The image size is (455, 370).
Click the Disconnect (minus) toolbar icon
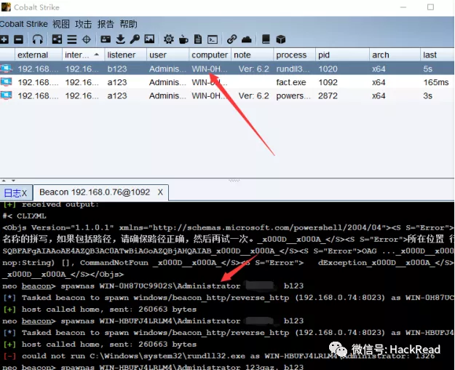point(19,39)
